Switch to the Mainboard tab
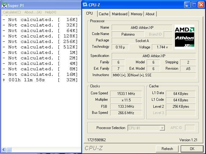 click(x=120, y=14)
